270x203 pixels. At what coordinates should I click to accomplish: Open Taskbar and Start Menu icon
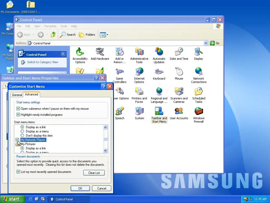tap(159, 115)
